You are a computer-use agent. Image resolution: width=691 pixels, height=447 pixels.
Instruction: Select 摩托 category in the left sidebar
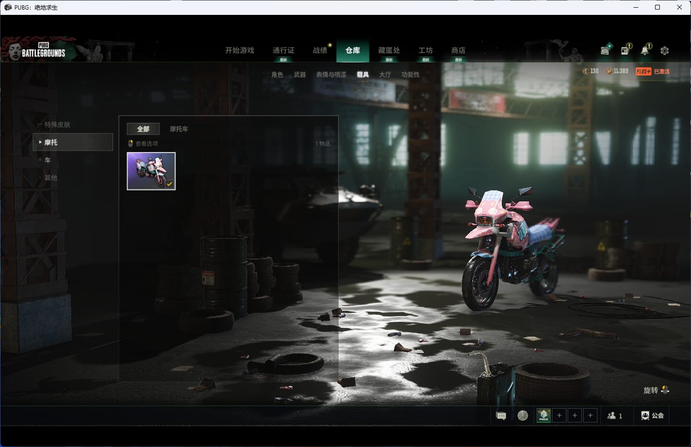tap(73, 142)
